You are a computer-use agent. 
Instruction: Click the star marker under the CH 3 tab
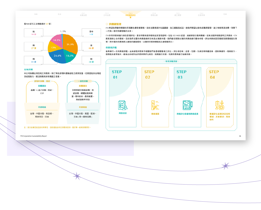[130, 18]
